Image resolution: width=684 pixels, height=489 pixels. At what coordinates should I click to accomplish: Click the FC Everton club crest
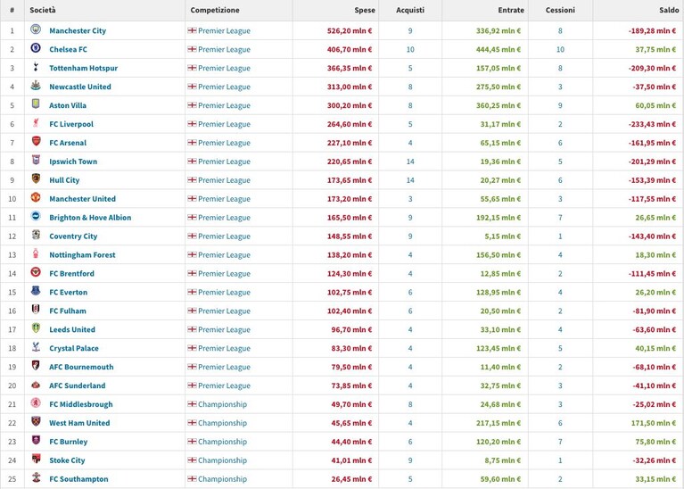coord(36,291)
